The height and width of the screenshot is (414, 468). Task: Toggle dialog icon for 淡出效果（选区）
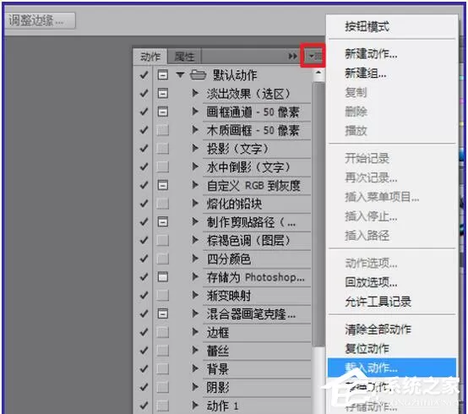[x=163, y=94]
